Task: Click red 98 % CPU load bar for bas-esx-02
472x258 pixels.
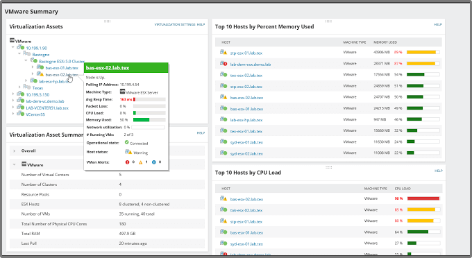Action: [x=423, y=198]
